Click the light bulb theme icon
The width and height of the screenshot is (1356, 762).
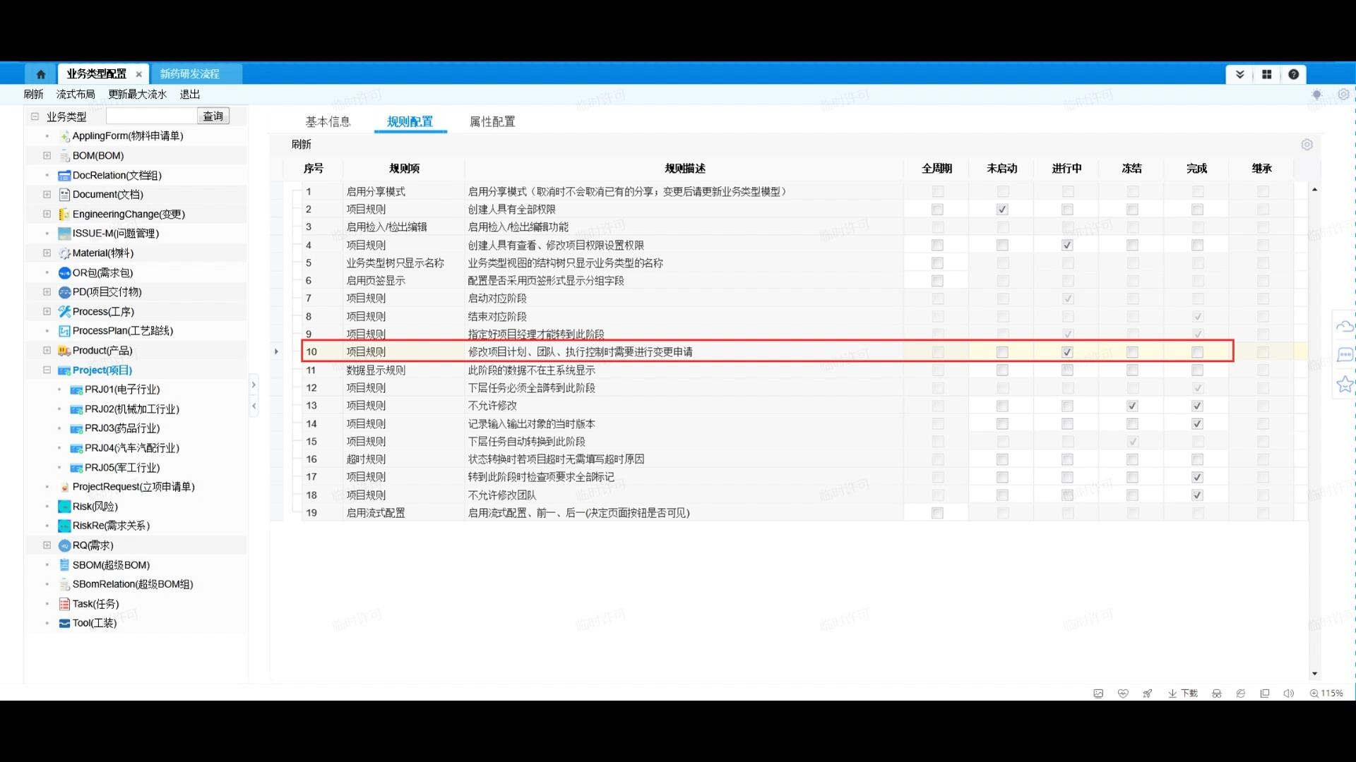(1317, 94)
